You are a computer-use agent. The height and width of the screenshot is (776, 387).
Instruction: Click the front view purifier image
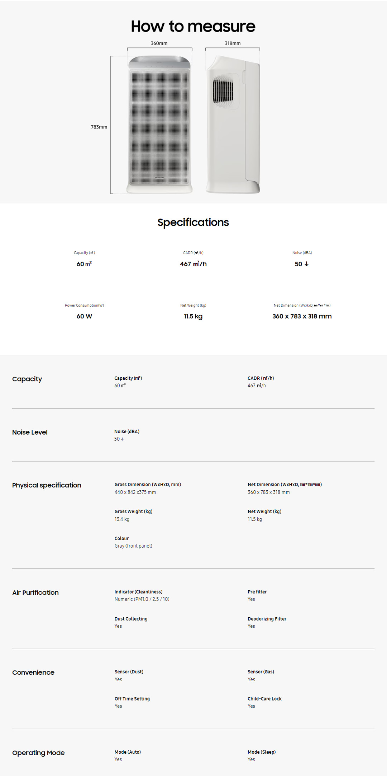pyautogui.click(x=159, y=124)
